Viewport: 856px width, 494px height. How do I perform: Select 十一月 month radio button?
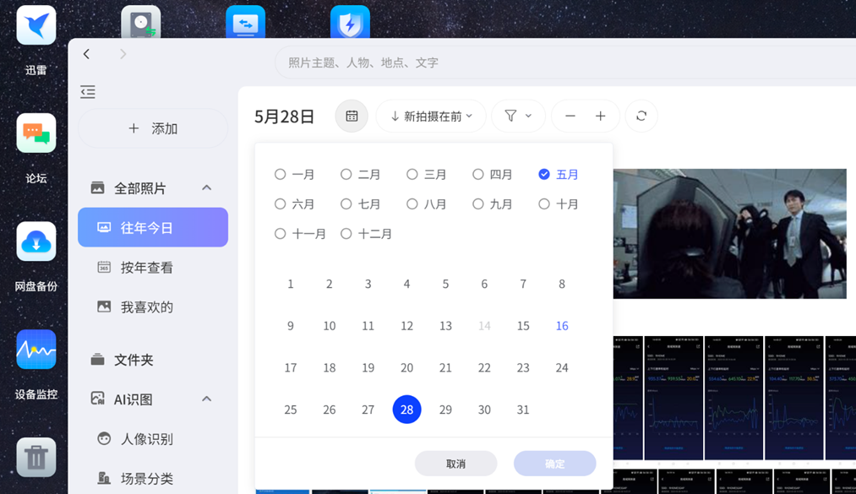click(280, 233)
